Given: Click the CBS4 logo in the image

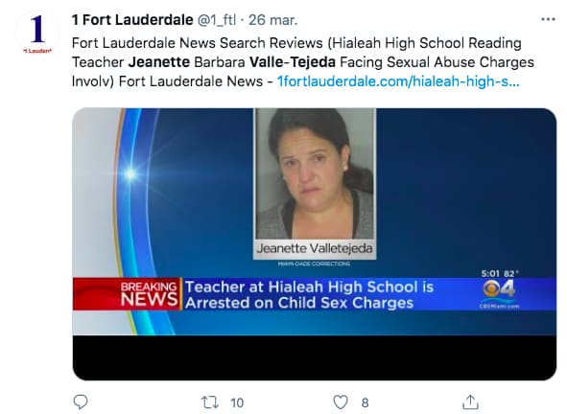Looking at the screenshot, I should [499, 290].
